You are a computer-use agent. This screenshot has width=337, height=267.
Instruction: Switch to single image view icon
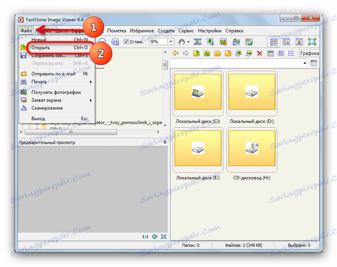[299, 42]
